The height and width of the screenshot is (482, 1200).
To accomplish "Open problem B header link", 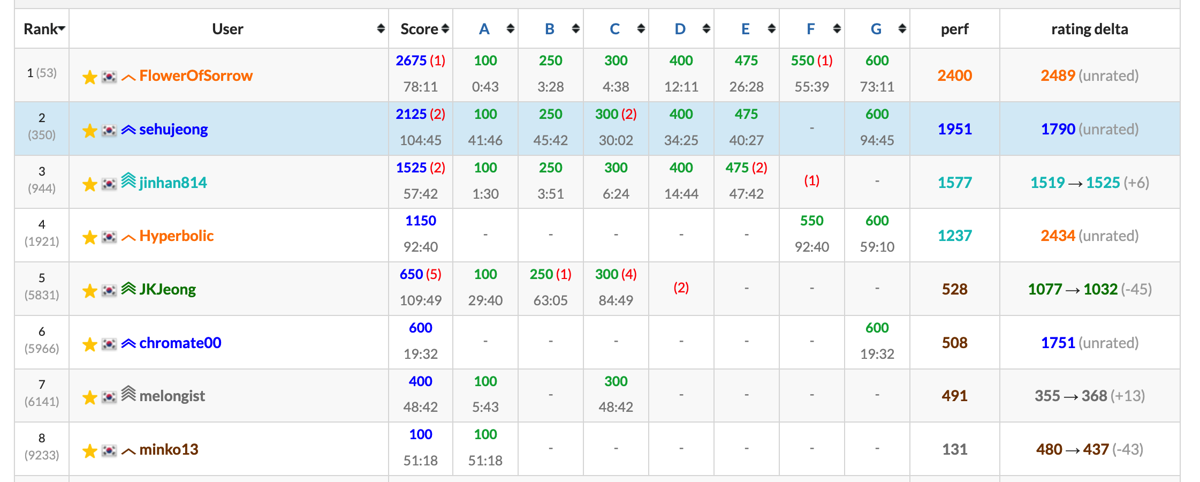I will 550,29.
